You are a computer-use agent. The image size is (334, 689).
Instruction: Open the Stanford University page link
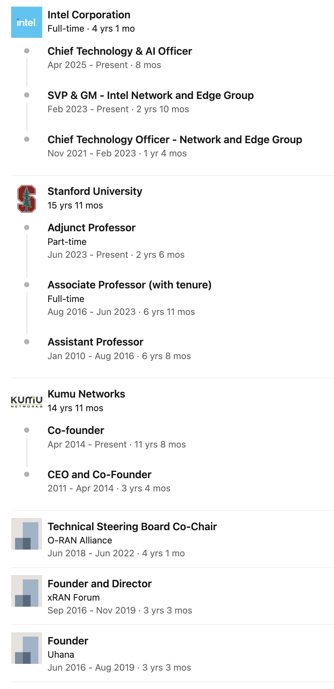[95, 191]
